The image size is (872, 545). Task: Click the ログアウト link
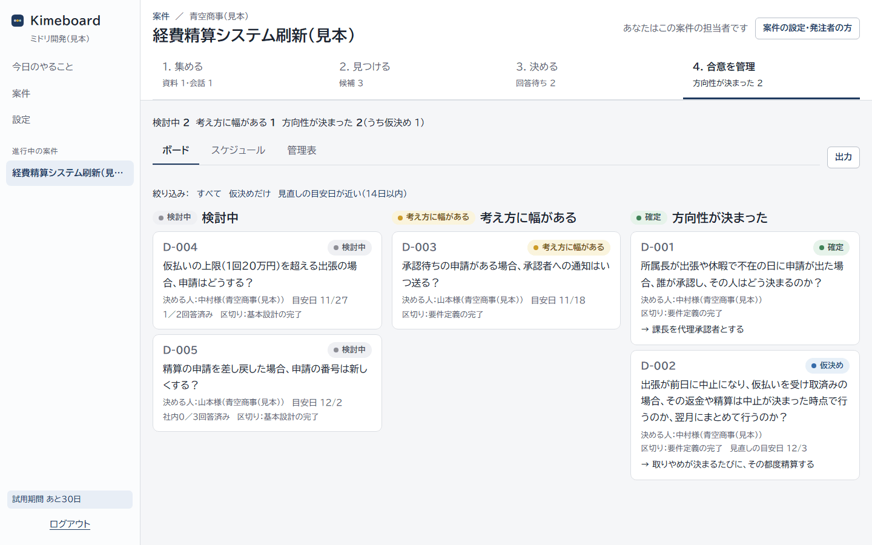tap(70, 524)
